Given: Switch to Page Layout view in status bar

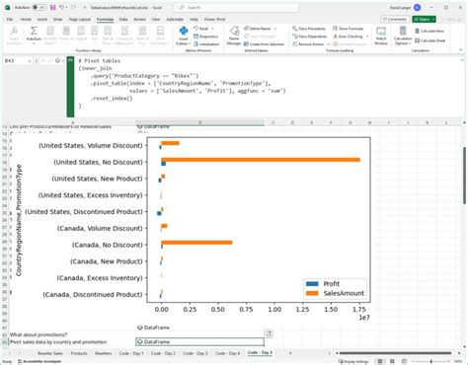Looking at the screenshot, I should (x=392, y=361).
